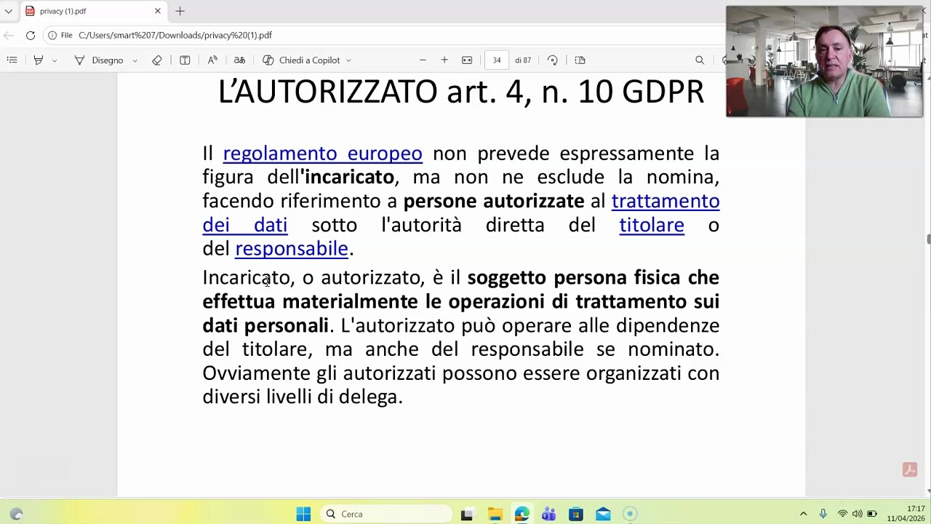Open the titolare link
931x524 pixels.
point(652,225)
